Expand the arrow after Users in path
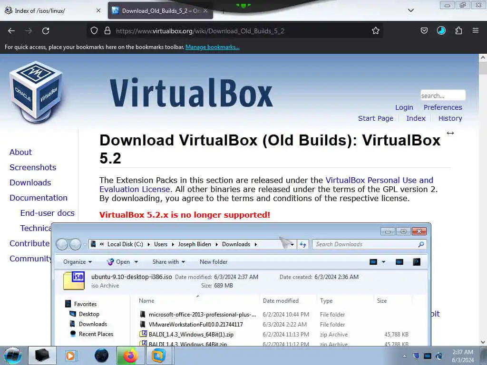This screenshot has height=365, width=487. point(173,244)
